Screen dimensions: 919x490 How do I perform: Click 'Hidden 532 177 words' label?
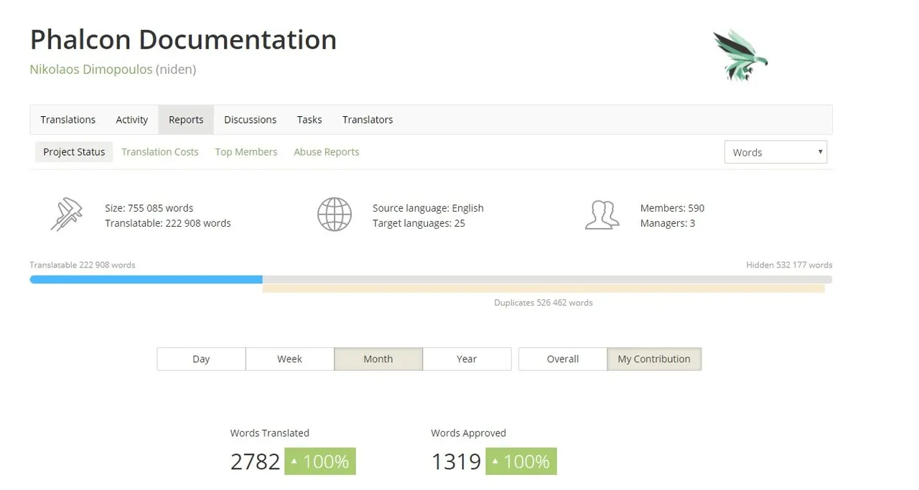pyautogui.click(x=789, y=265)
